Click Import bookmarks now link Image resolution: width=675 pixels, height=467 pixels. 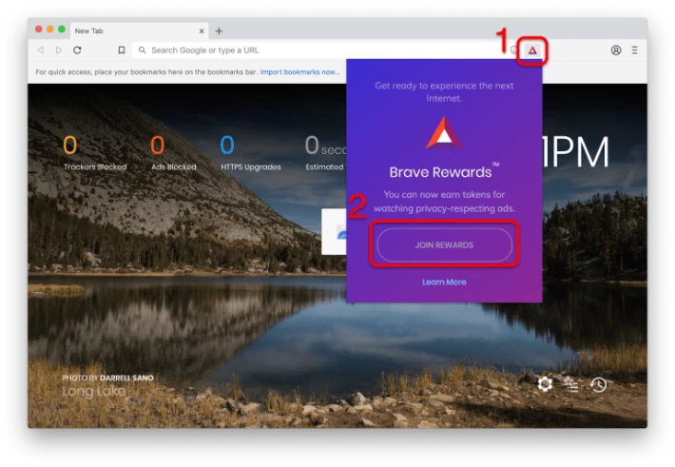click(300, 72)
